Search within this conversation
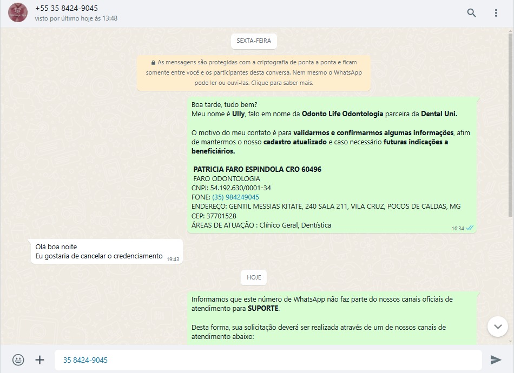 471,13
